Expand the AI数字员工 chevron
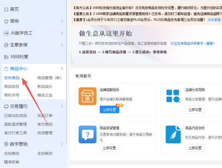The width and height of the screenshot is (222, 168). (62, 33)
